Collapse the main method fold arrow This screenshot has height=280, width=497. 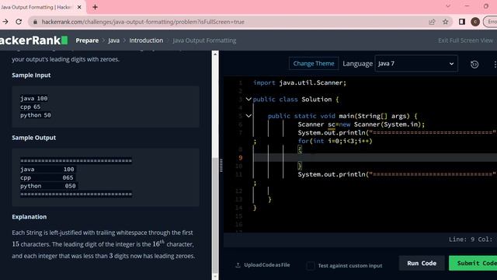click(248, 116)
